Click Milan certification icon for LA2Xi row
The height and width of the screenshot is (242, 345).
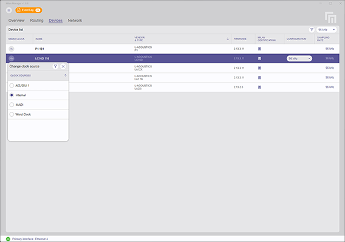click(x=259, y=87)
